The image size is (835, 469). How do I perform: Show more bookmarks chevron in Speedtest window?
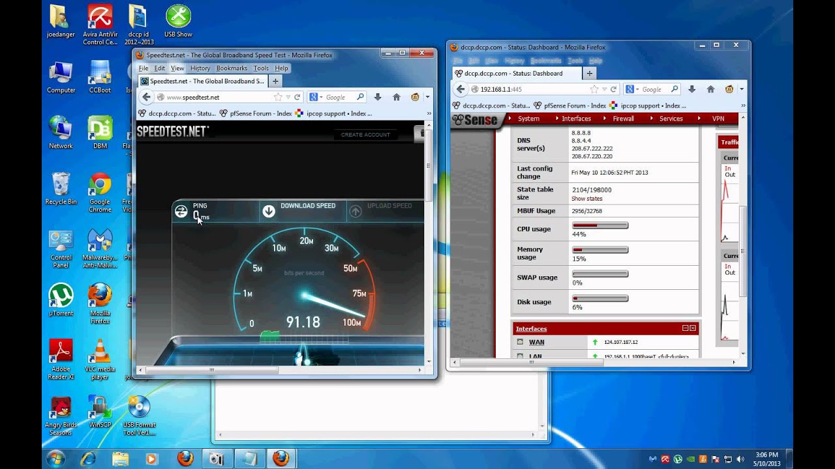click(429, 113)
